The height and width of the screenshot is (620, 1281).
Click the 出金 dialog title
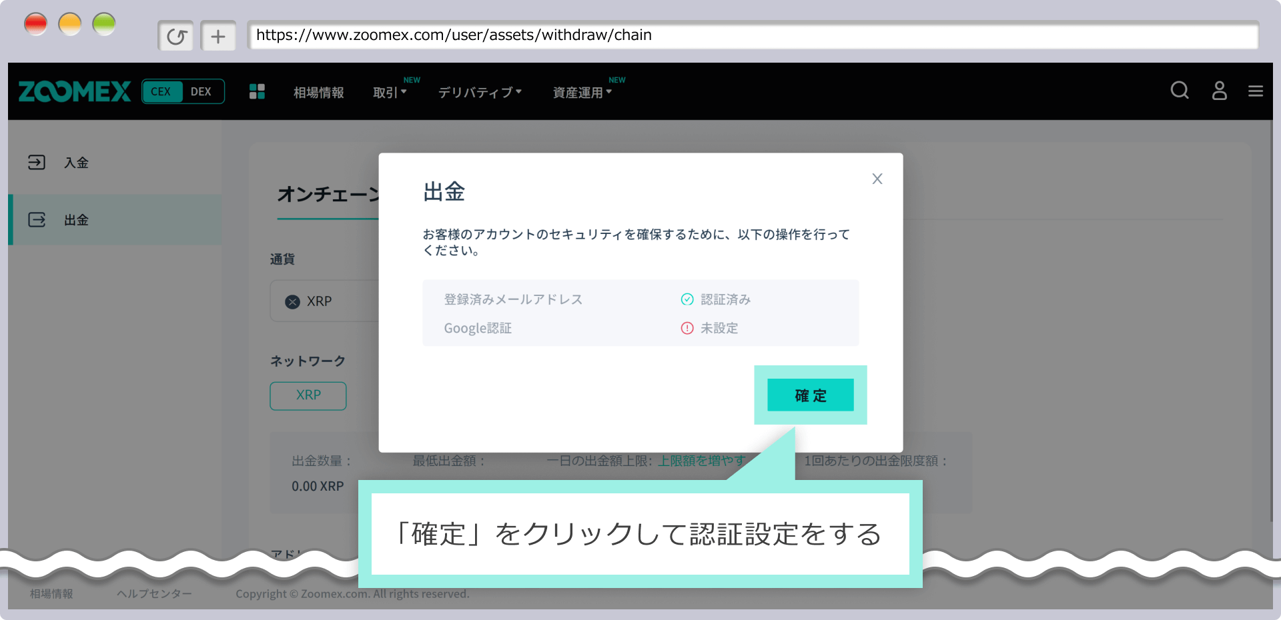pyautogui.click(x=444, y=192)
